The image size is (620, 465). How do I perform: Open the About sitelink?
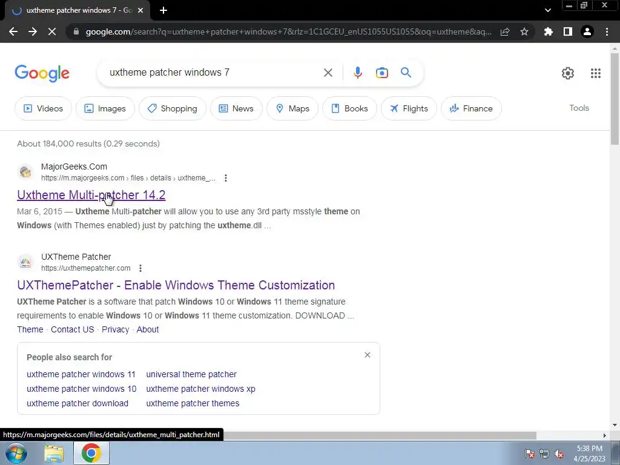click(148, 329)
